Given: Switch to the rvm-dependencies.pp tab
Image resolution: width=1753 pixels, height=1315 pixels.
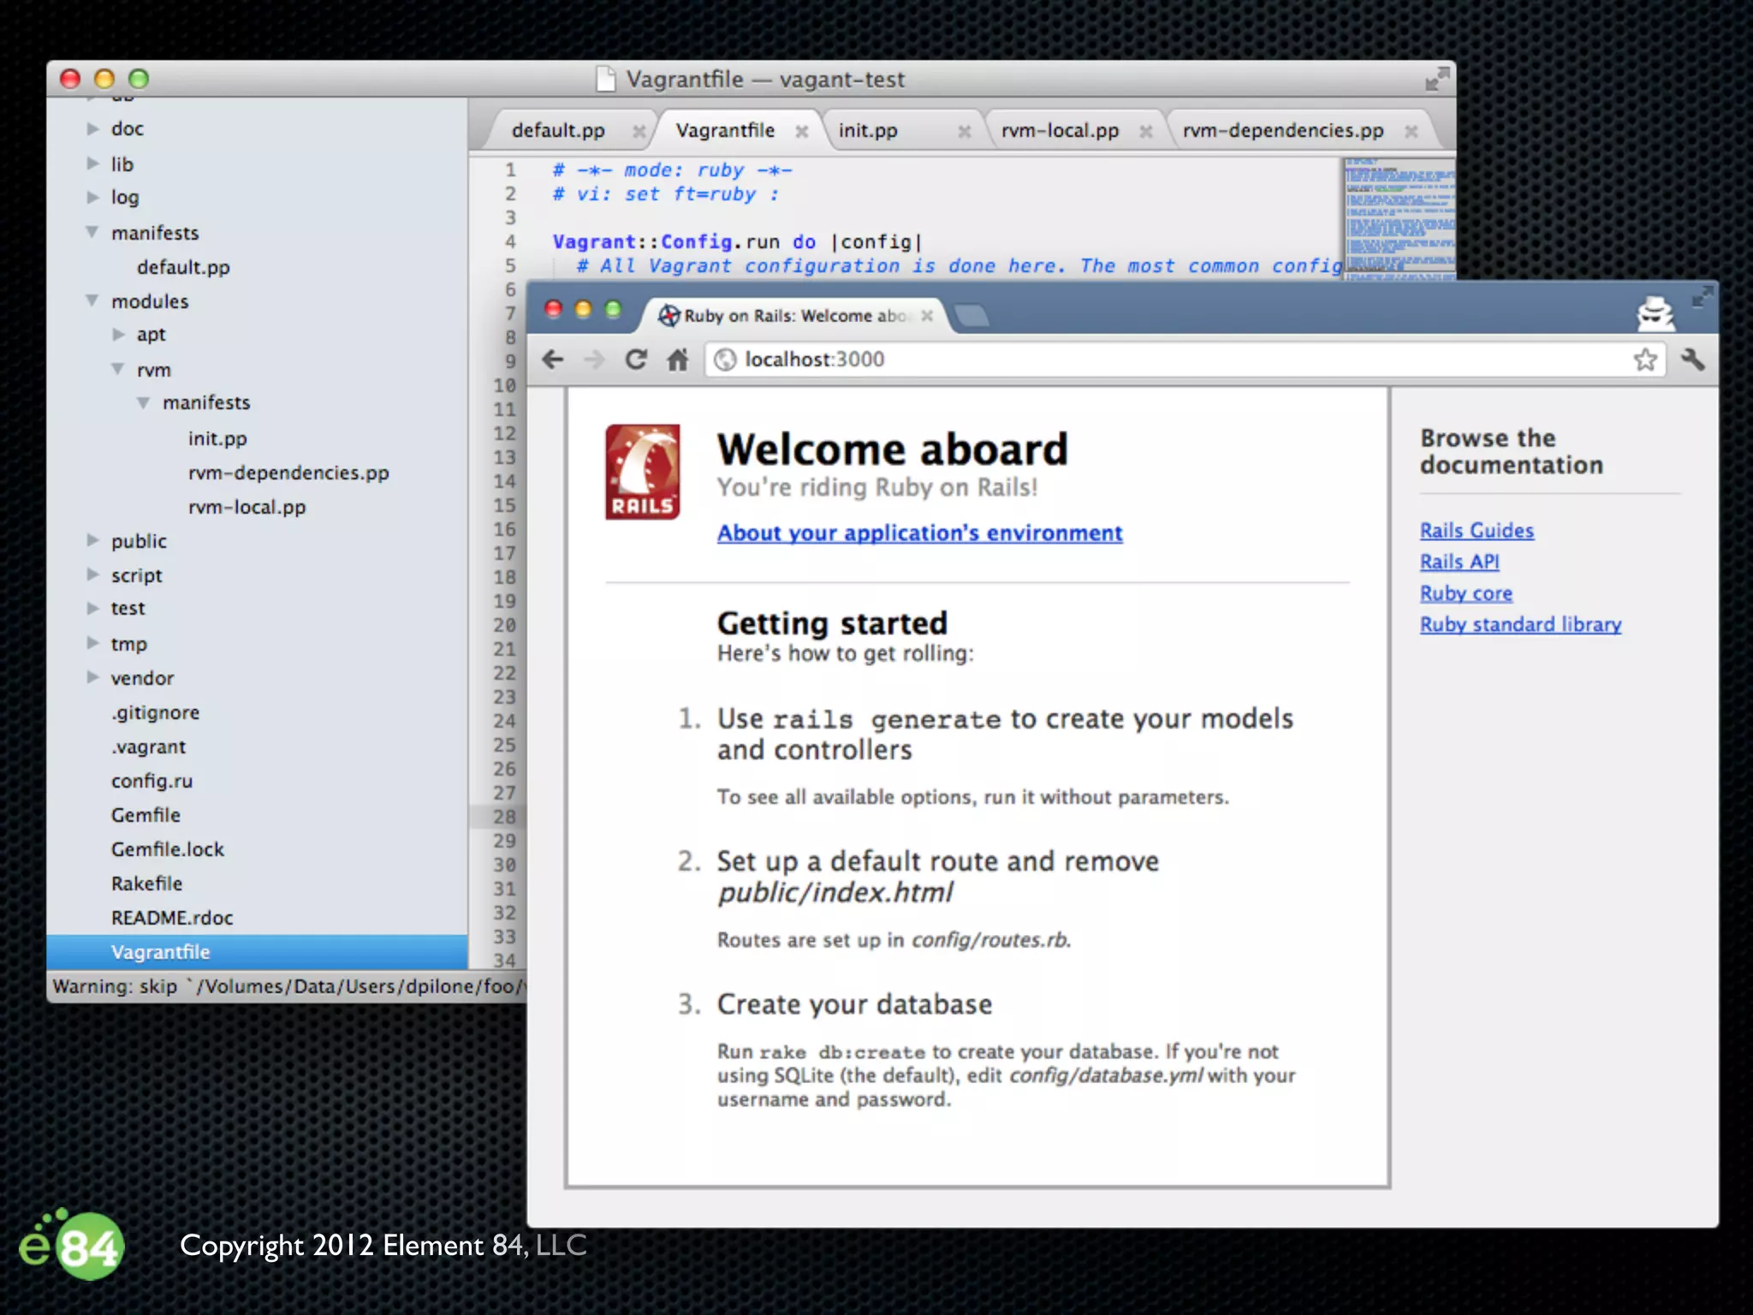Looking at the screenshot, I should pos(1282,131).
